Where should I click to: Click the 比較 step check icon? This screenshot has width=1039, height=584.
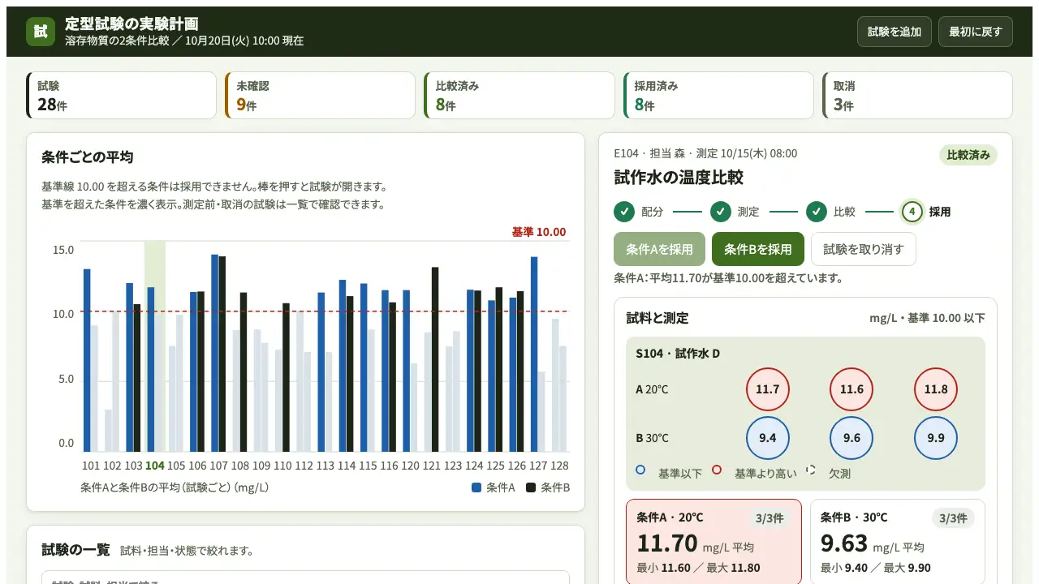coord(816,212)
